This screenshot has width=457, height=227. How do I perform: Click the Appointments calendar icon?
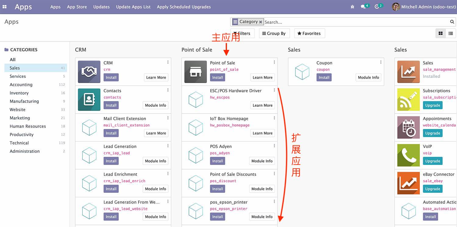click(408, 127)
